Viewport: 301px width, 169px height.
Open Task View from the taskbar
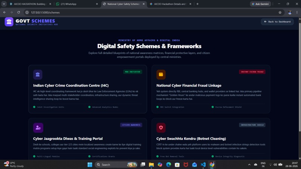(143, 165)
